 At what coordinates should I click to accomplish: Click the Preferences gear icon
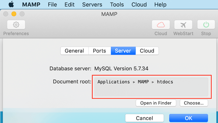point(16,25)
